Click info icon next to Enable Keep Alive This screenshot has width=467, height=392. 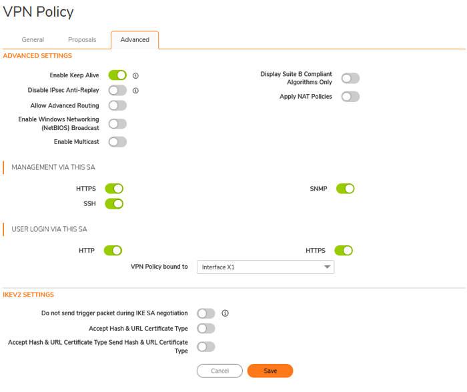coord(135,75)
